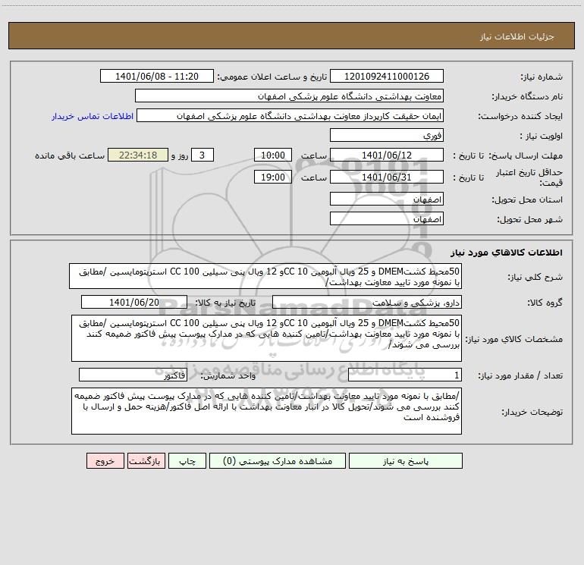Click the شرح کلی نیاز text box
This screenshot has height=565, width=584.
(265, 276)
